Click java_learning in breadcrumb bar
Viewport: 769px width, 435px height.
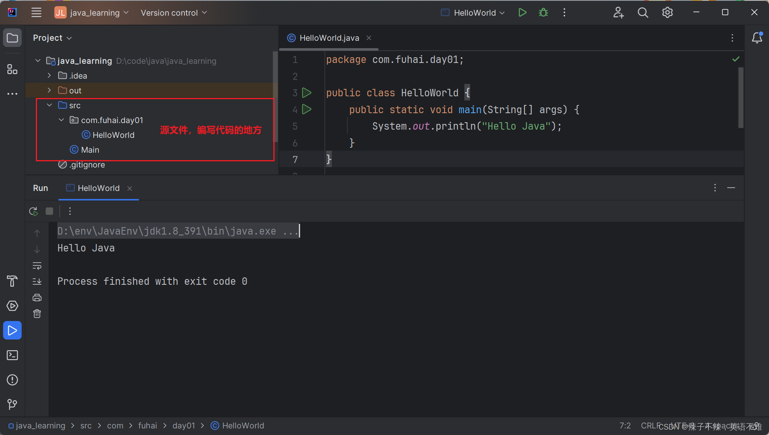click(37, 426)
